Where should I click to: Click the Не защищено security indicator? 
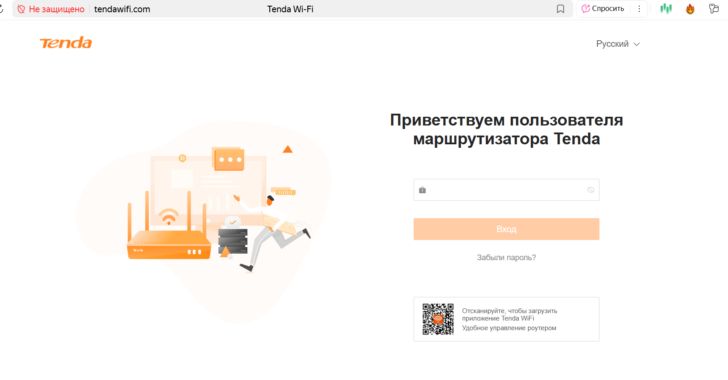click(x=51, y=9)
